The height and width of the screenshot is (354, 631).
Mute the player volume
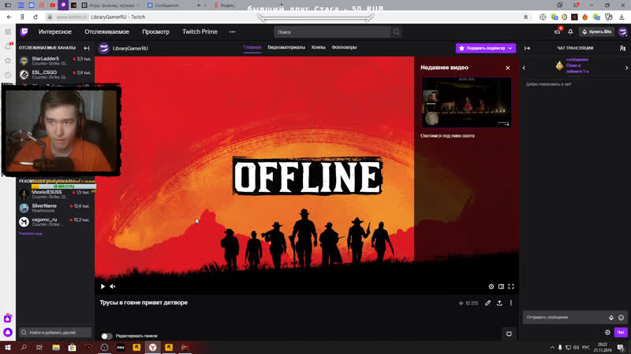click(113, 286)
